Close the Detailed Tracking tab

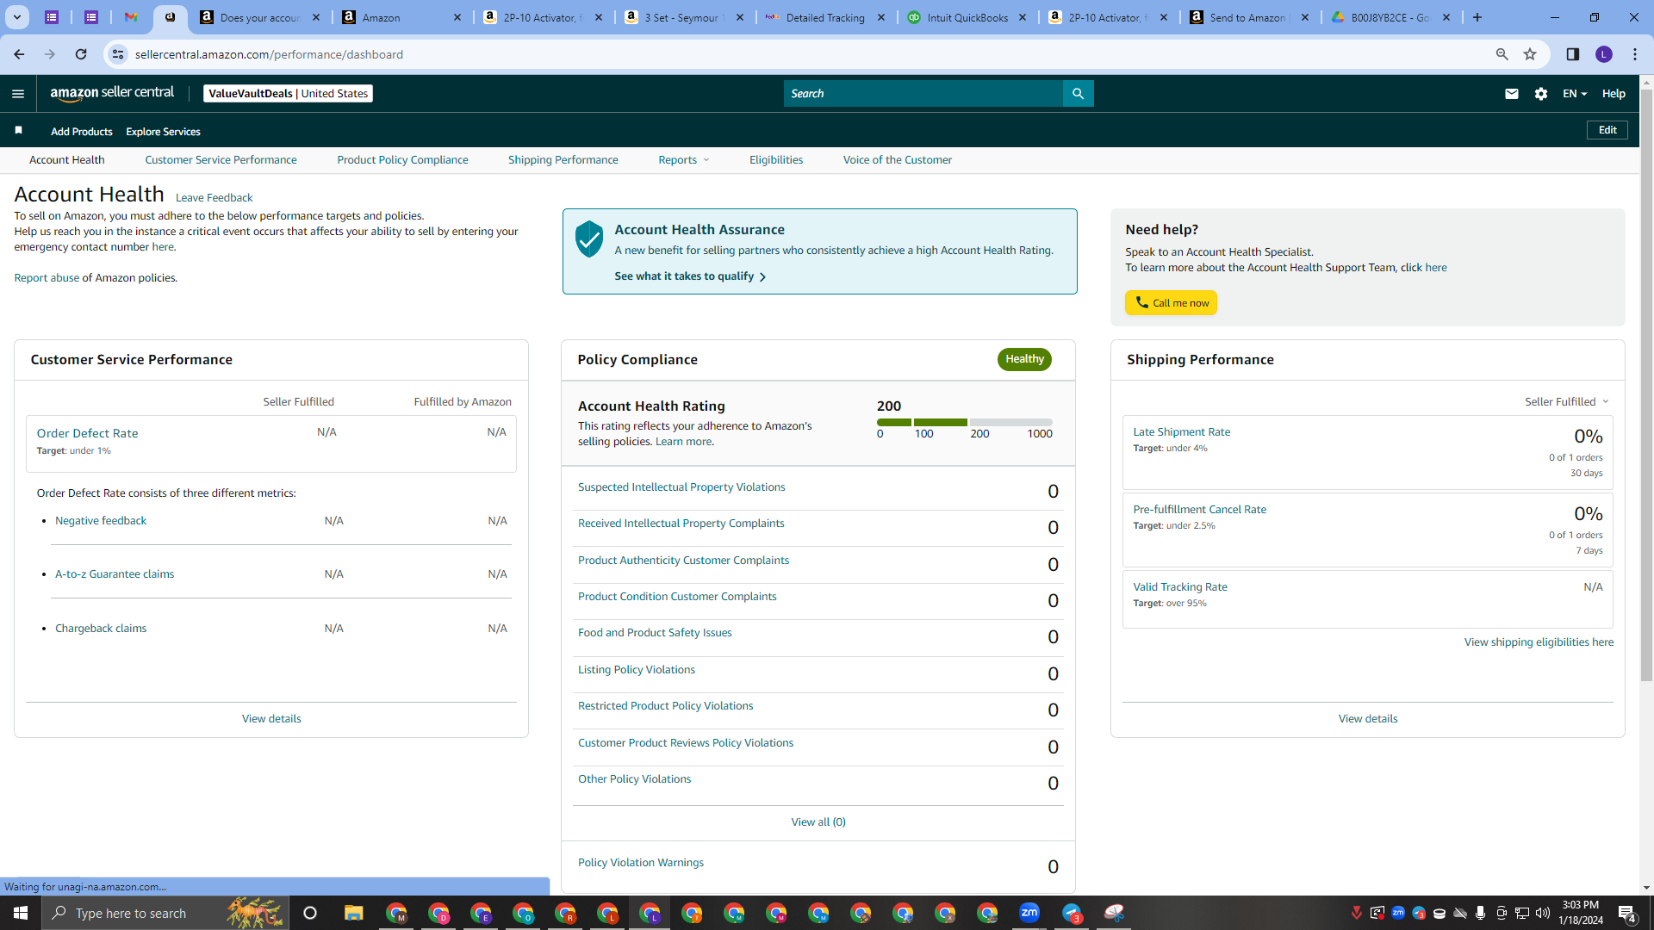881,17
